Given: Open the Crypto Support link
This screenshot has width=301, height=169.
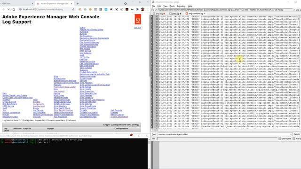Looking at the screenshot, I should [x=9, y=102].
